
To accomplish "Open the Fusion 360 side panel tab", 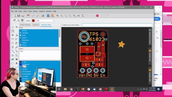I will 150,56.
